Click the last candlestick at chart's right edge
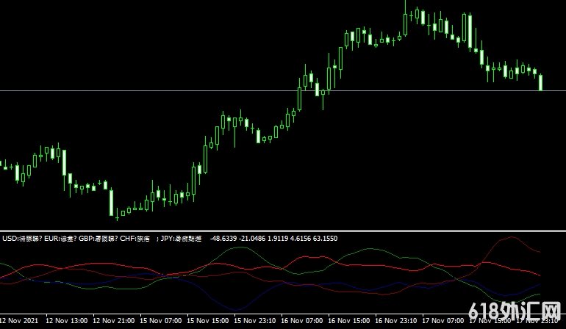The width and height of the screenshot is (566, 329). (541, 82)
